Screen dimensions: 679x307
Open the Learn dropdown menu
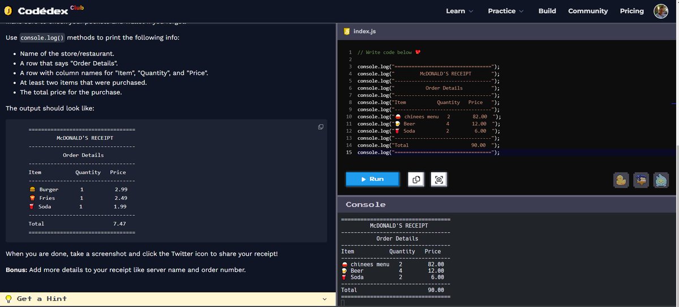click(x=459, y=11)
